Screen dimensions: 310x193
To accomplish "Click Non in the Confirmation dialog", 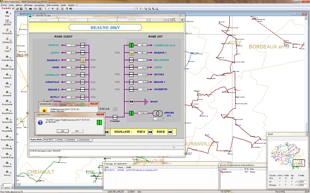I will (x=77, y=131).
